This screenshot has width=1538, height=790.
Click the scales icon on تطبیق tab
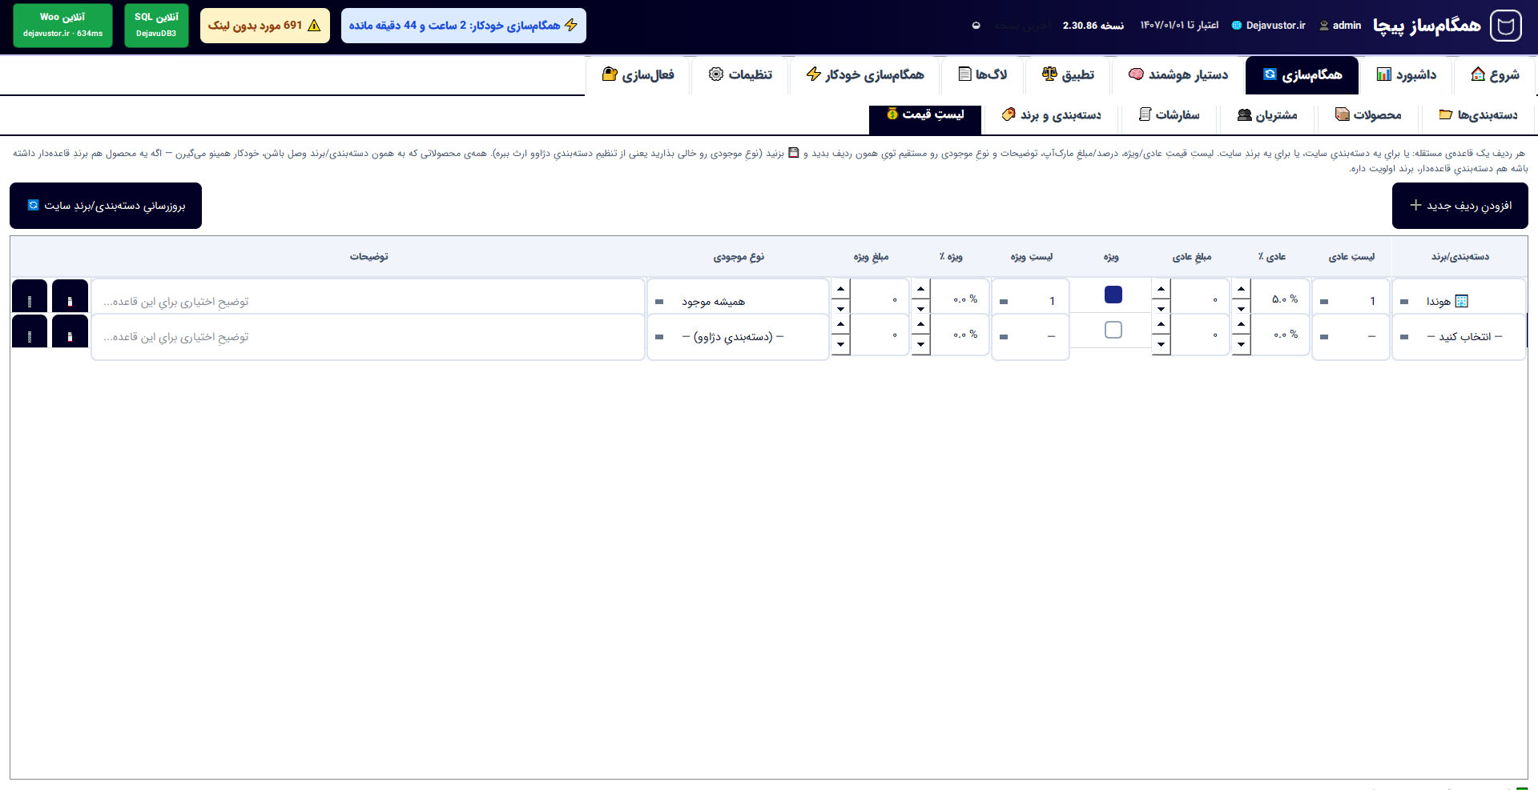pyautogui.click(x=1049, y=74)
